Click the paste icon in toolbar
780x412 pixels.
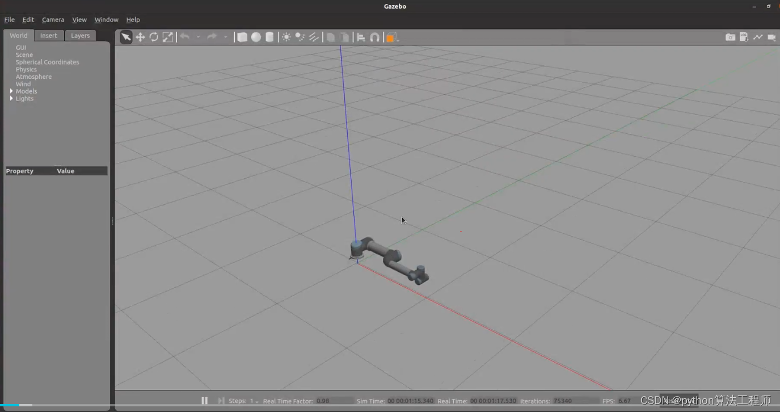344,37
